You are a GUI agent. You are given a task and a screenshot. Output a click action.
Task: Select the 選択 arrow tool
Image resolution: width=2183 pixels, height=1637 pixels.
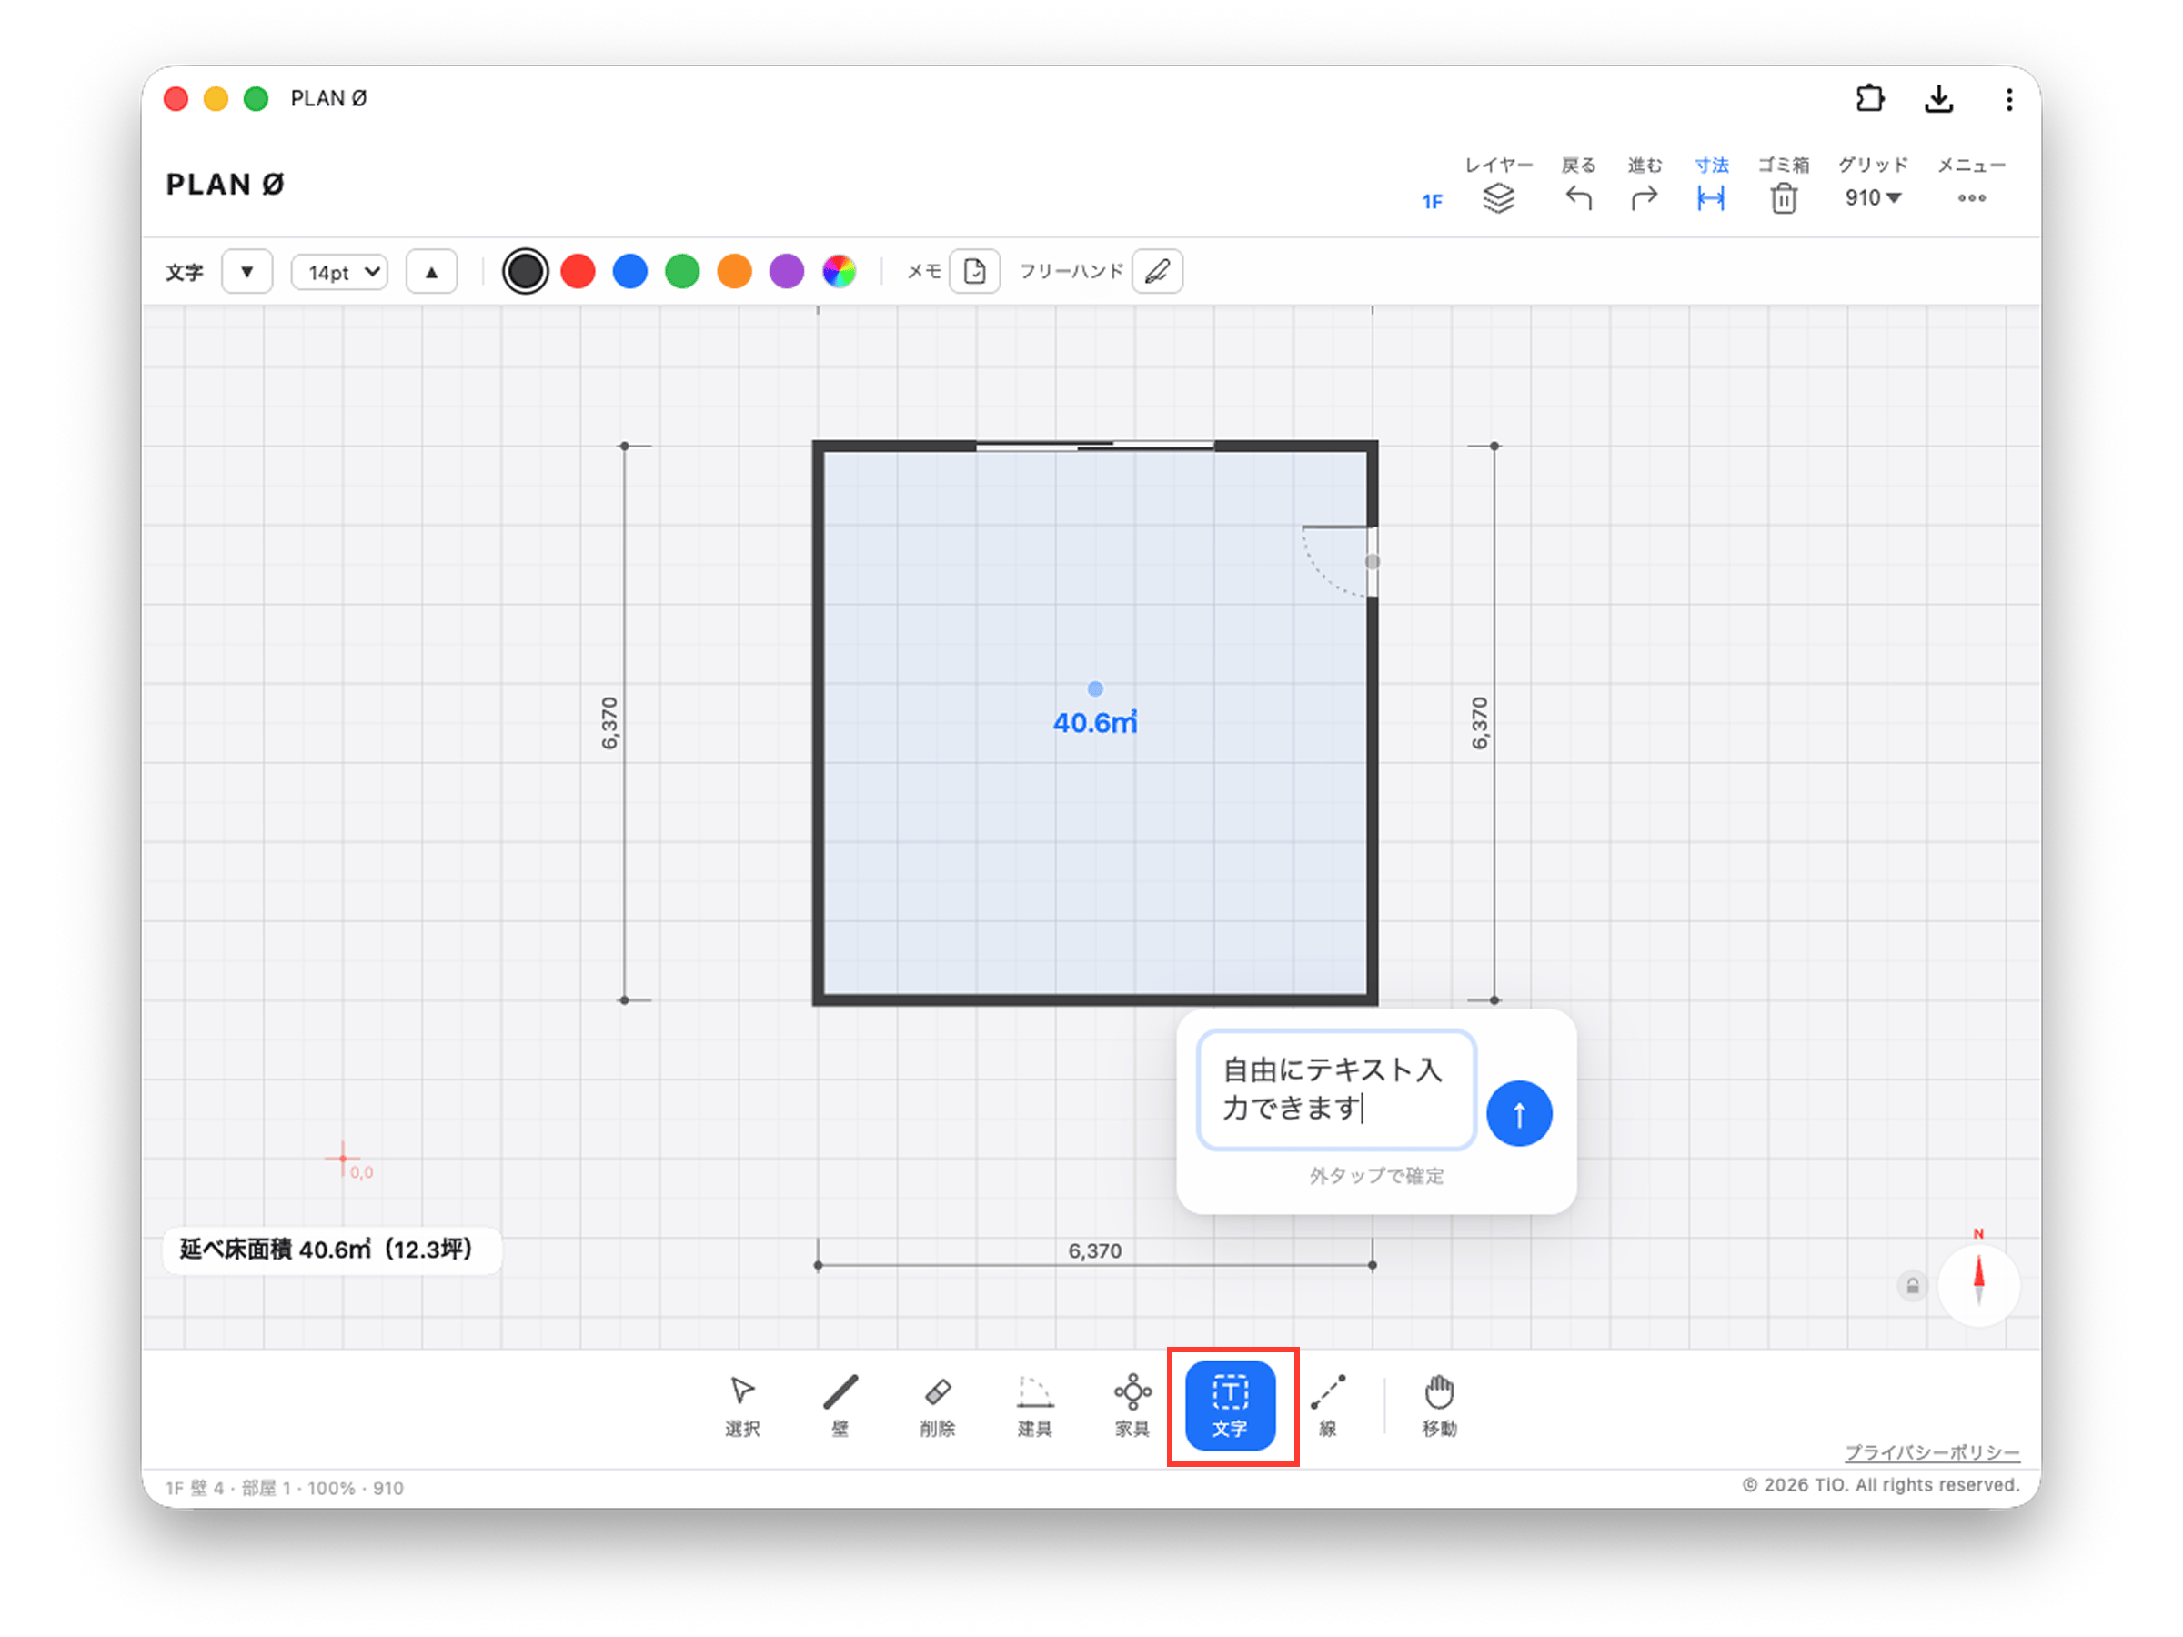click(742, 1405)
